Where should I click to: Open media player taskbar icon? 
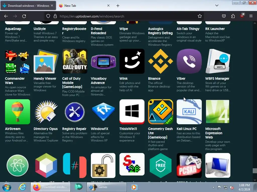tap(134, 187)
